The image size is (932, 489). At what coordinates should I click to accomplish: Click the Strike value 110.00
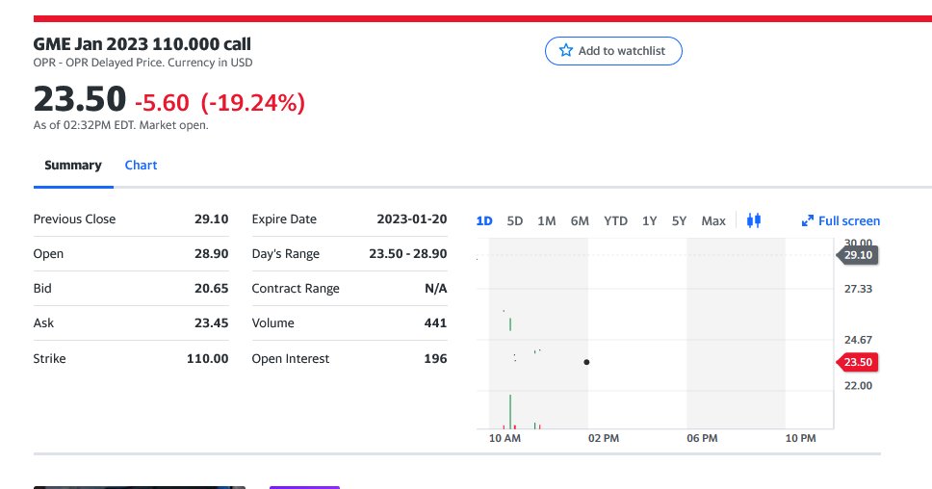coord(207,358)
